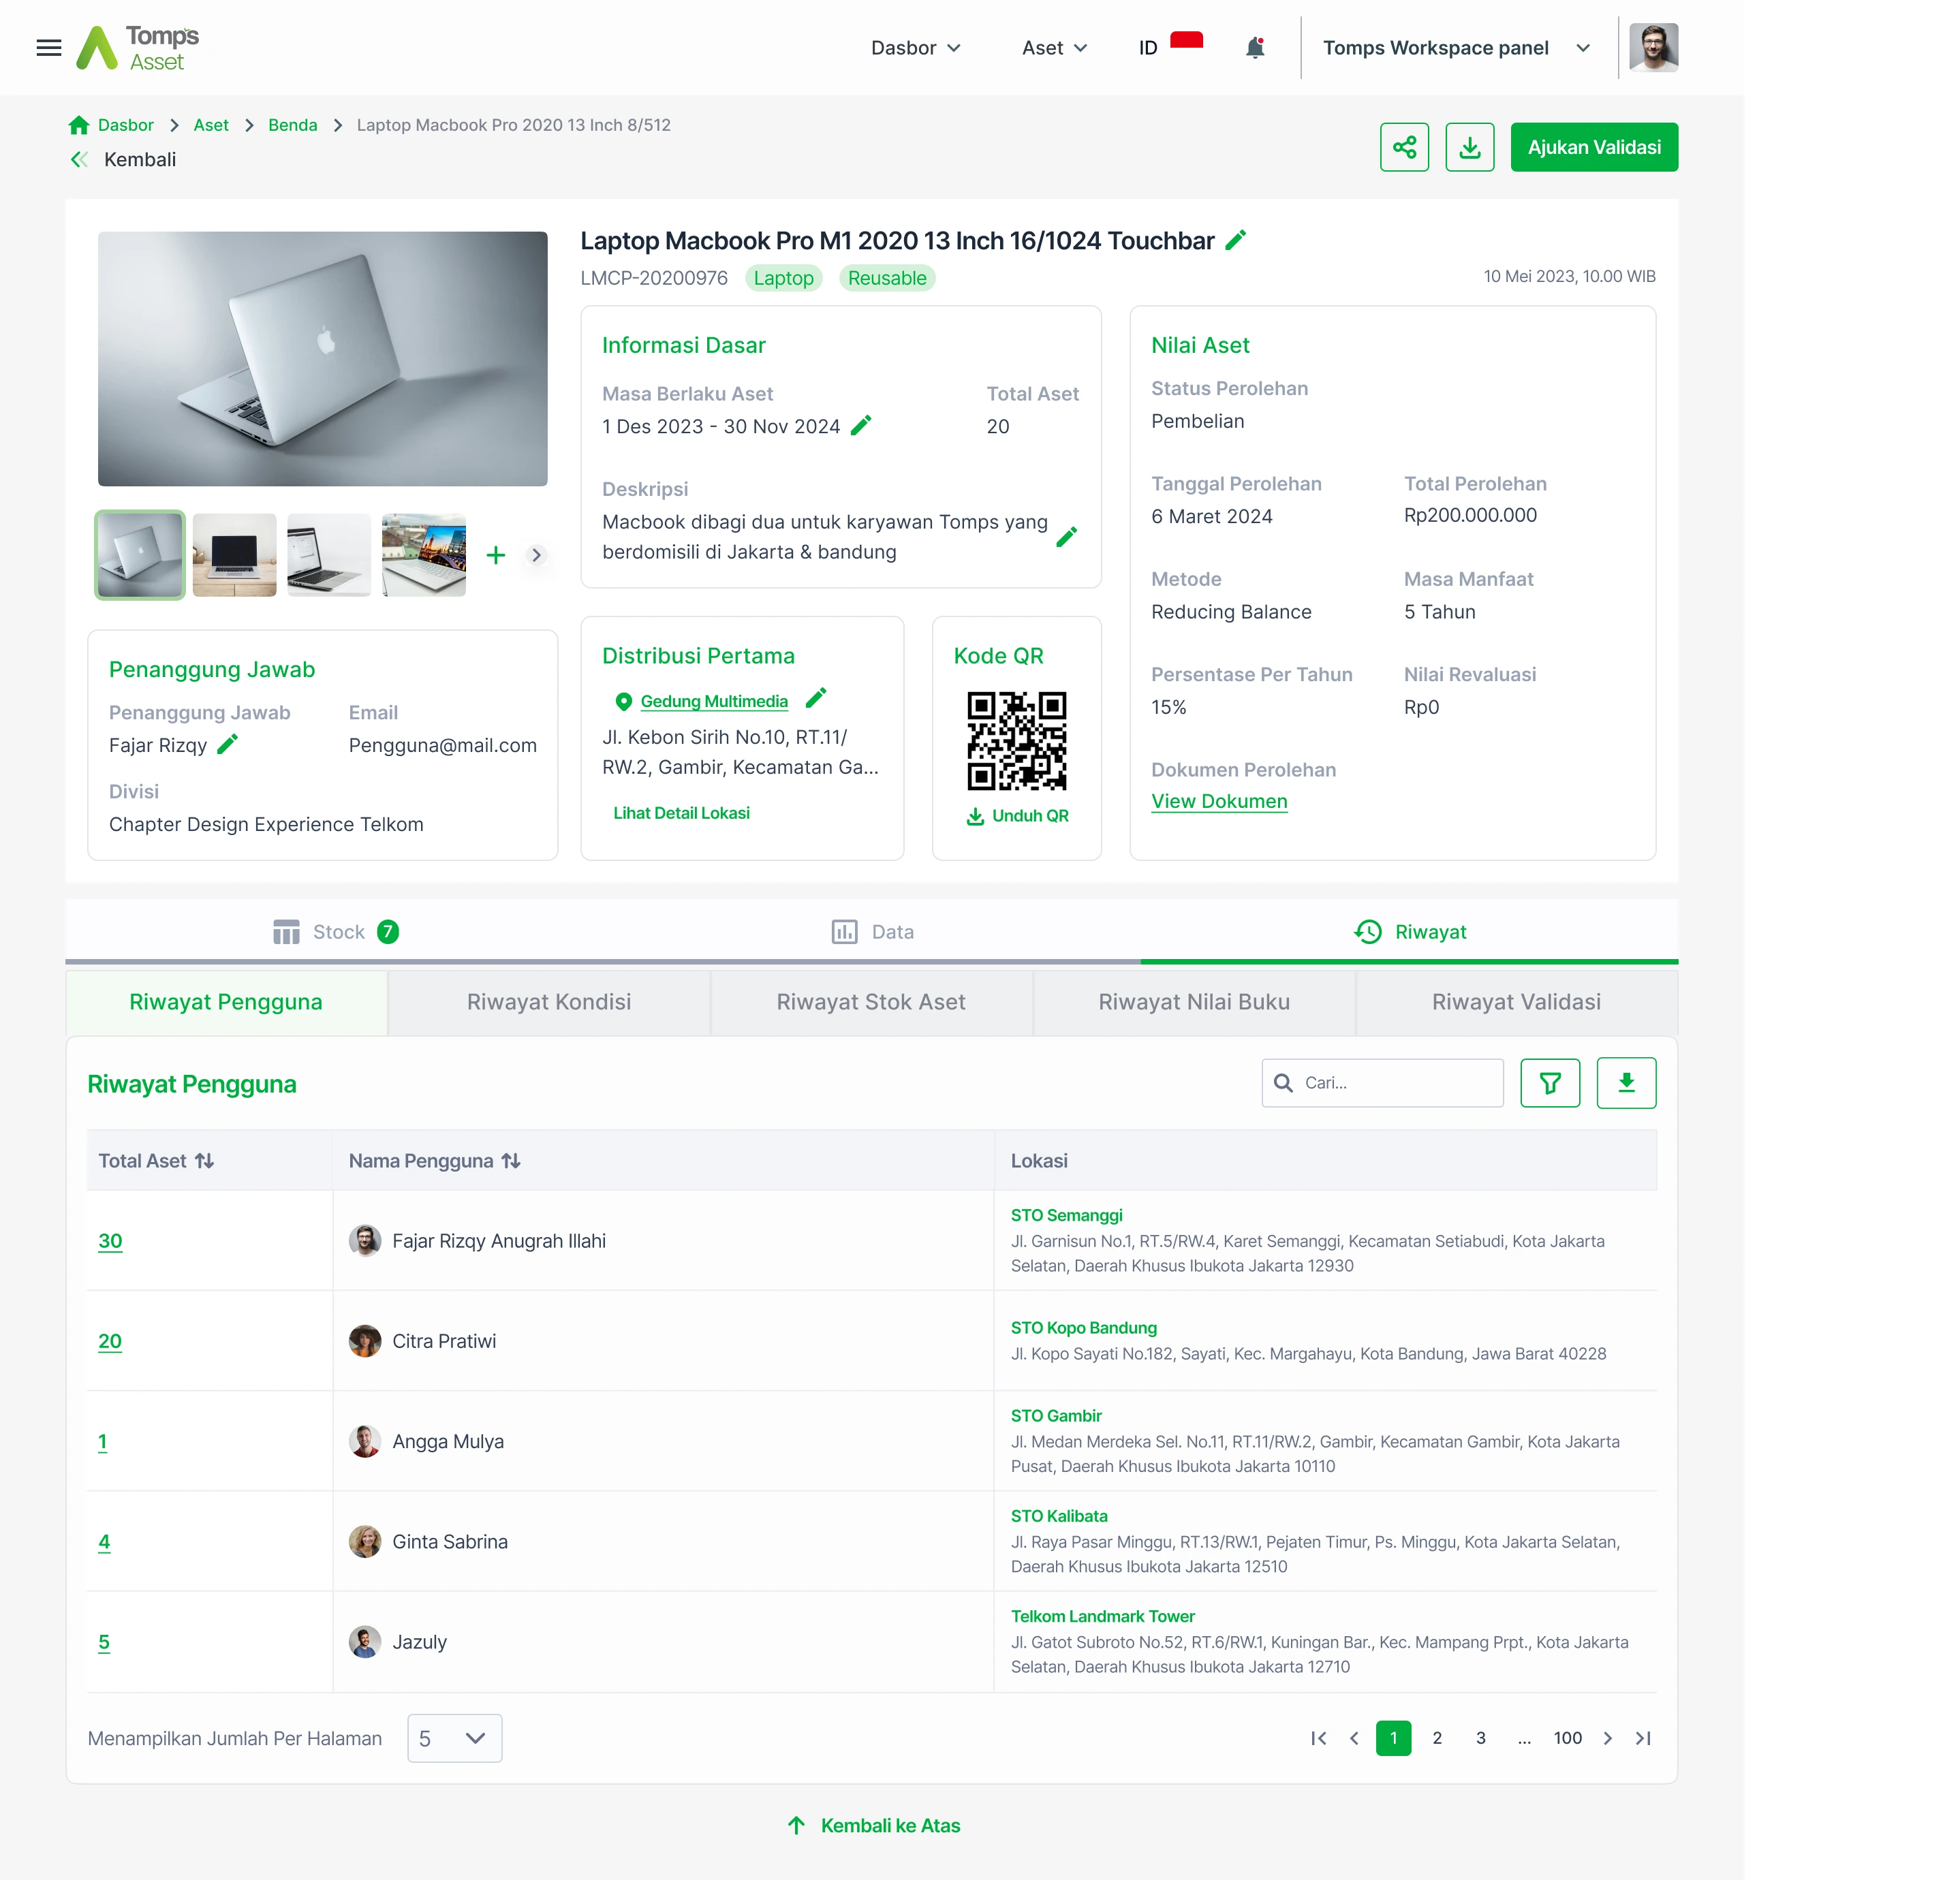
Task: Open the Aset dropdown menu
Action: pyautogui.click(x=1053, y=47)
